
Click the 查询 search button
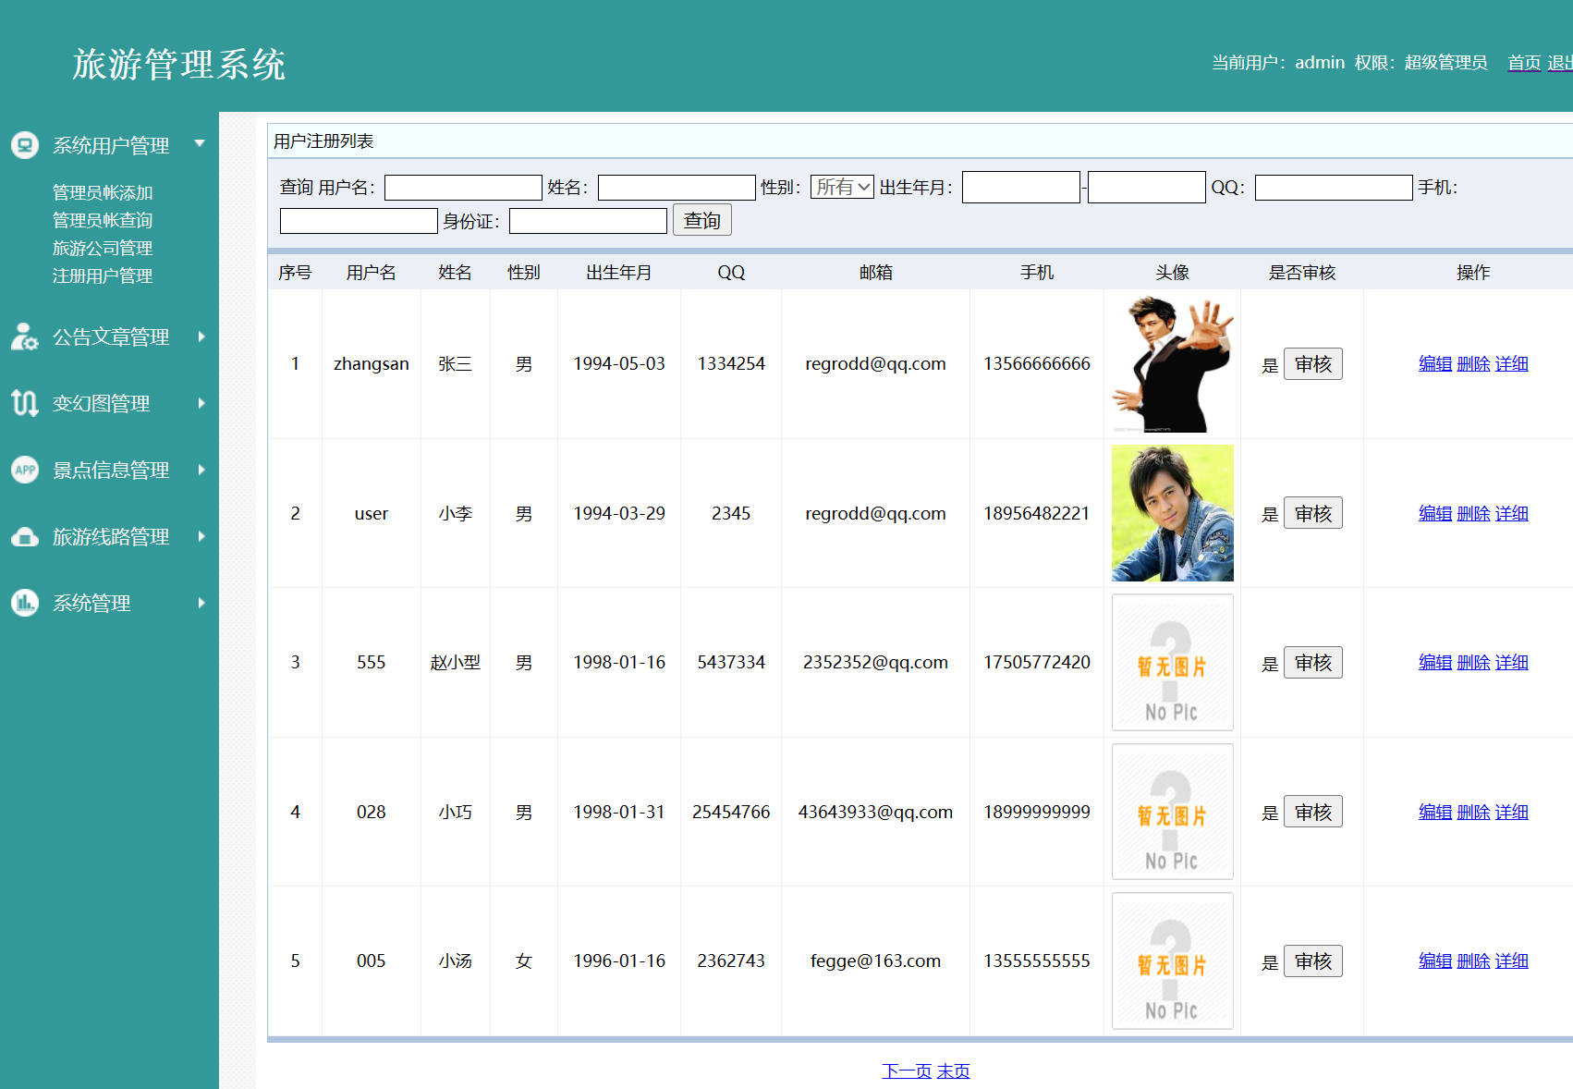point(701,220)
